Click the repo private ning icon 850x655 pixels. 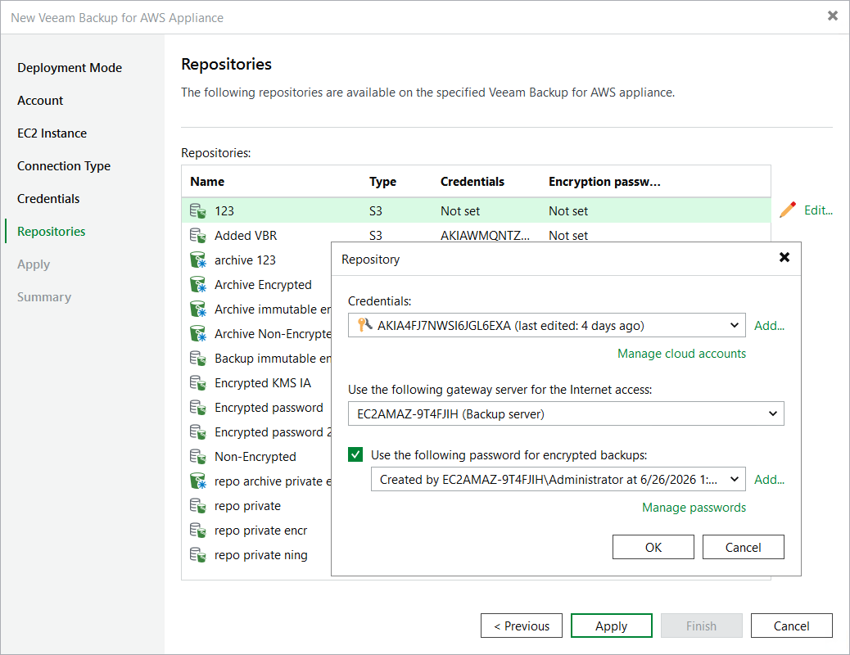pos(198,554)
